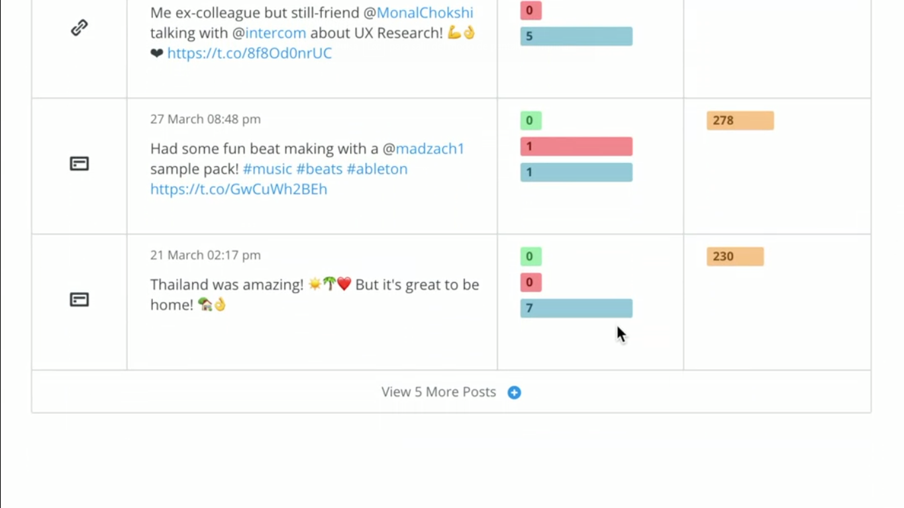Click the 21 March 02:17 pm timestamp
The width and height of the screenshot is (904, 508).
tap(205, 255)
